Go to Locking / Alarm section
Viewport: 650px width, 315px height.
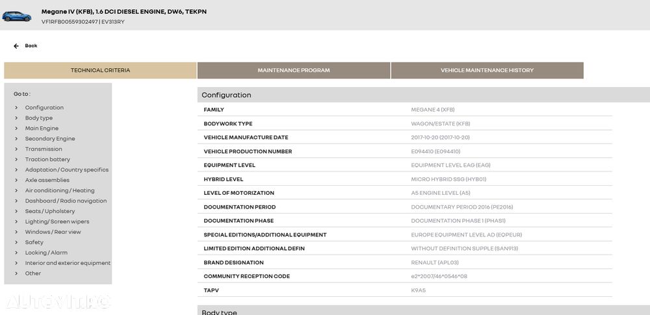[46, 253]
